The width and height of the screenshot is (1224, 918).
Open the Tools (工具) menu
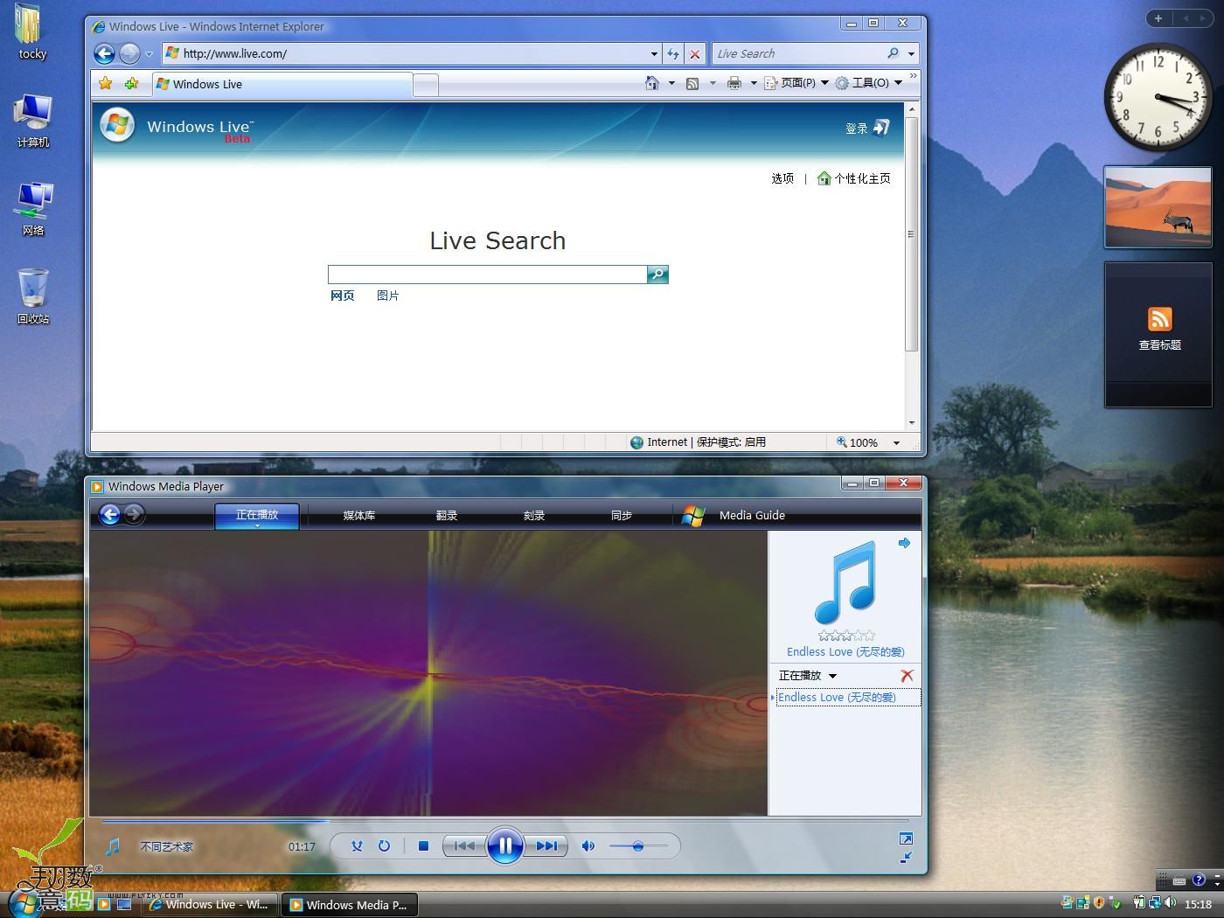868,83
